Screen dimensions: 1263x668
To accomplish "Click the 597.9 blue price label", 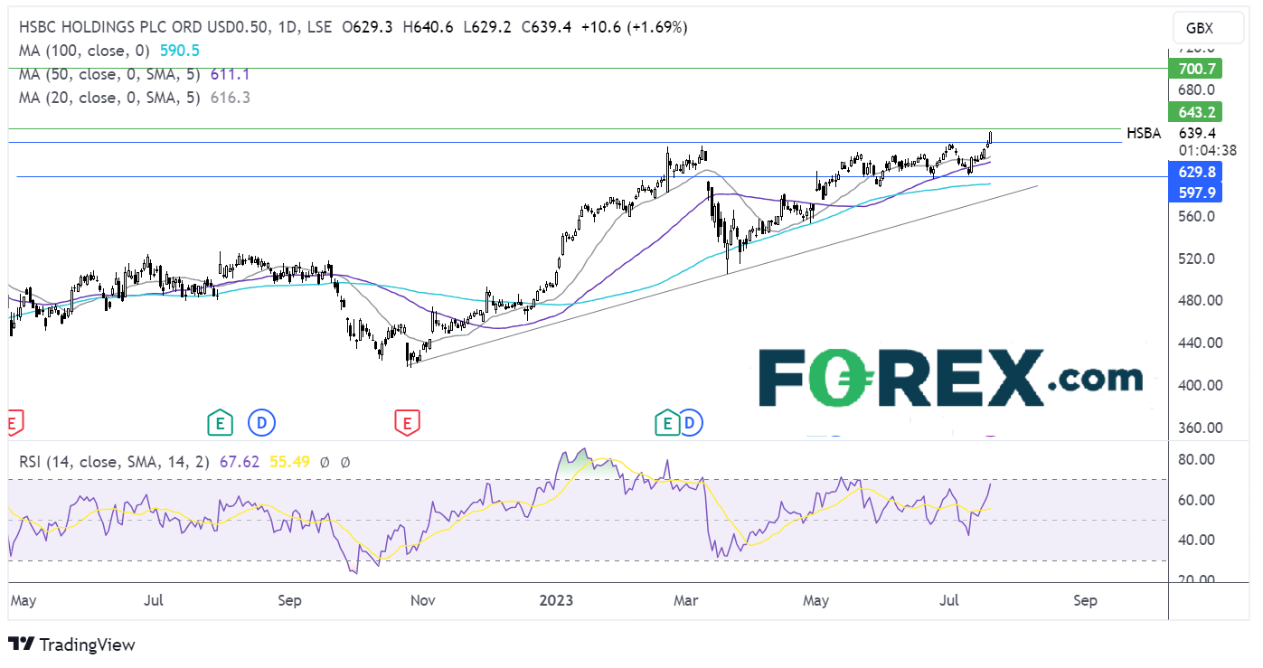I will 1196,193.
